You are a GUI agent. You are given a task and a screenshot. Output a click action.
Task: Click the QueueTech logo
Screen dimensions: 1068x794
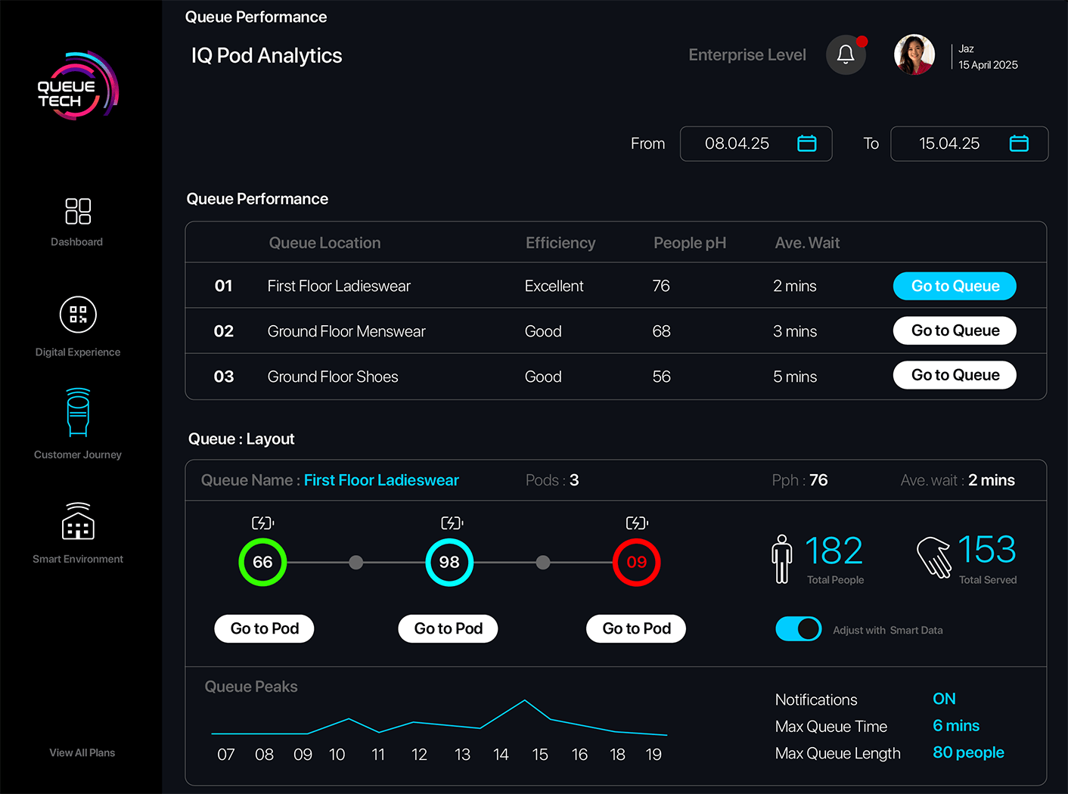[x=76, y=85]
